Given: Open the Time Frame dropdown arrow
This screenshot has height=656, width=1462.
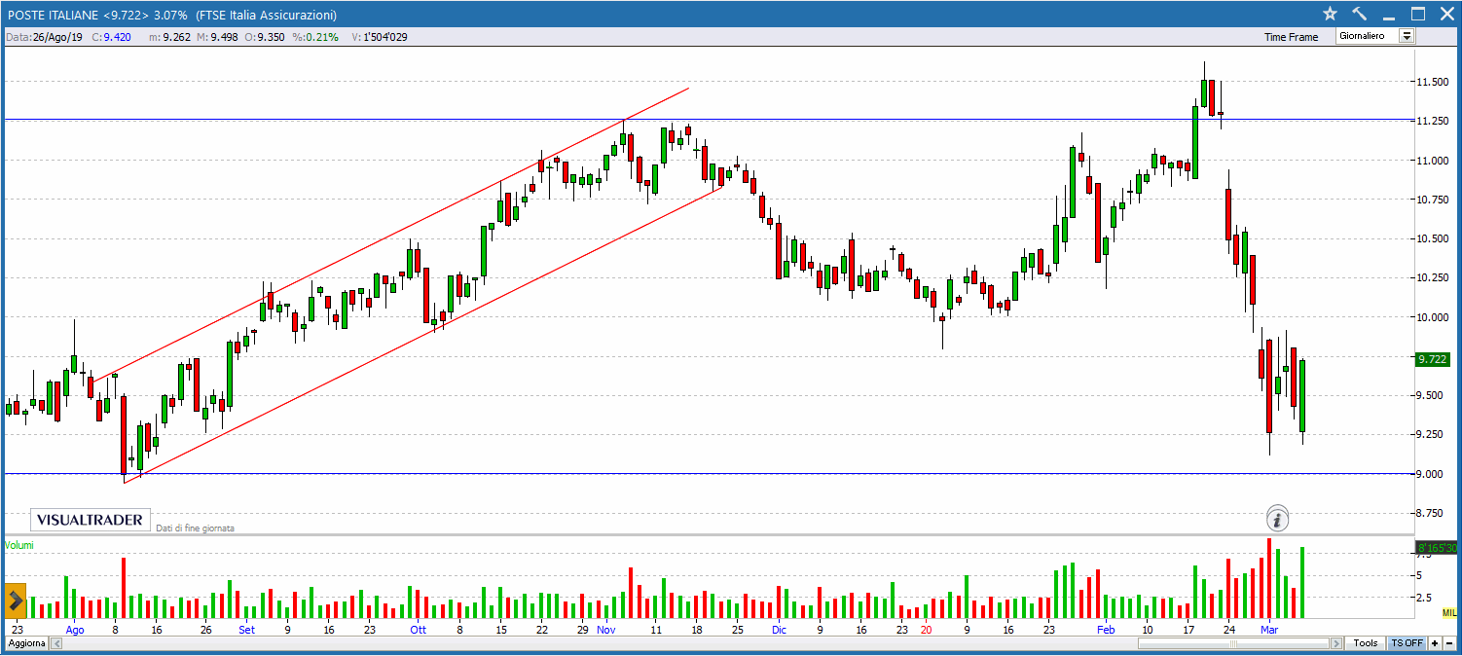Looking at the screenshot, I should (1407, 36).
